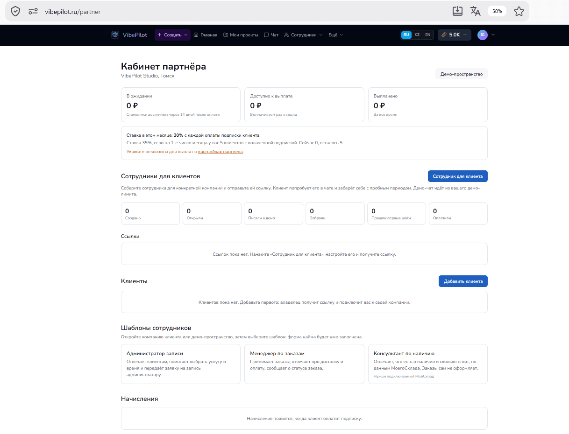Open Мои проекты in the navigation
569x434 pixels.
241,35
